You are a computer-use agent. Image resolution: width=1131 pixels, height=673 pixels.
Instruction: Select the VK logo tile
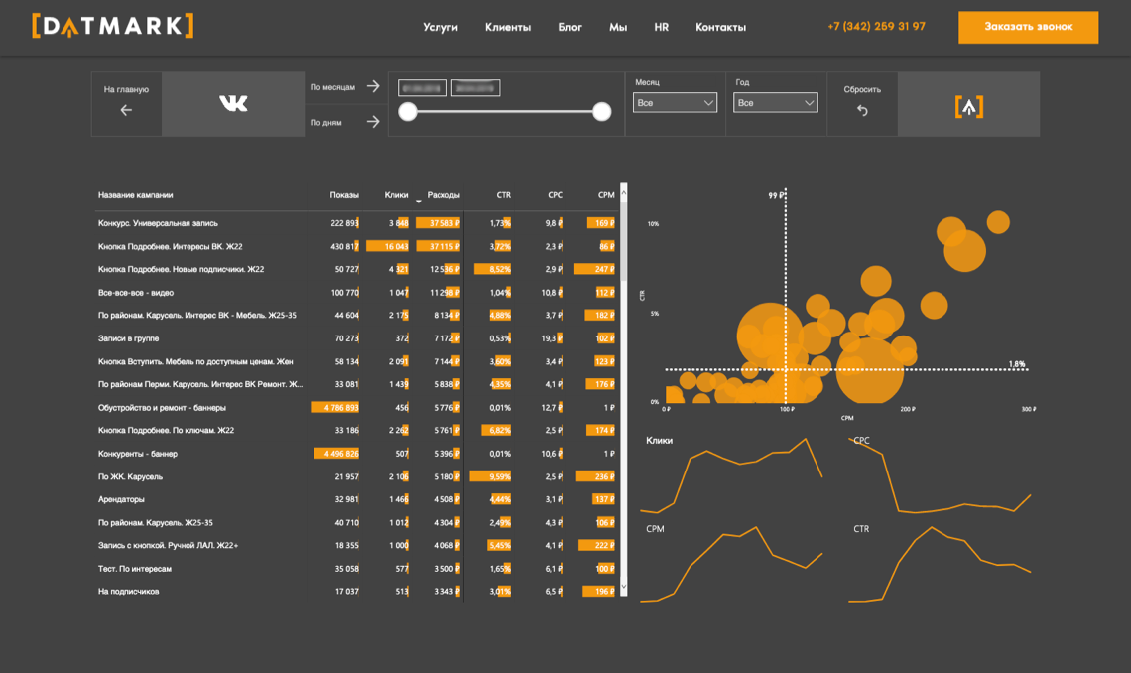(x=233, y=104)
